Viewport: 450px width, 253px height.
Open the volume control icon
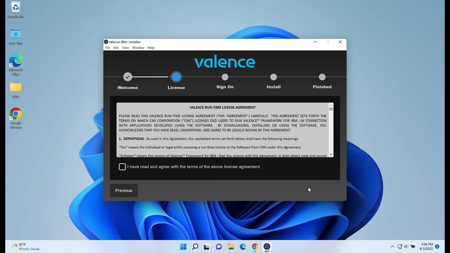(406, 247)
